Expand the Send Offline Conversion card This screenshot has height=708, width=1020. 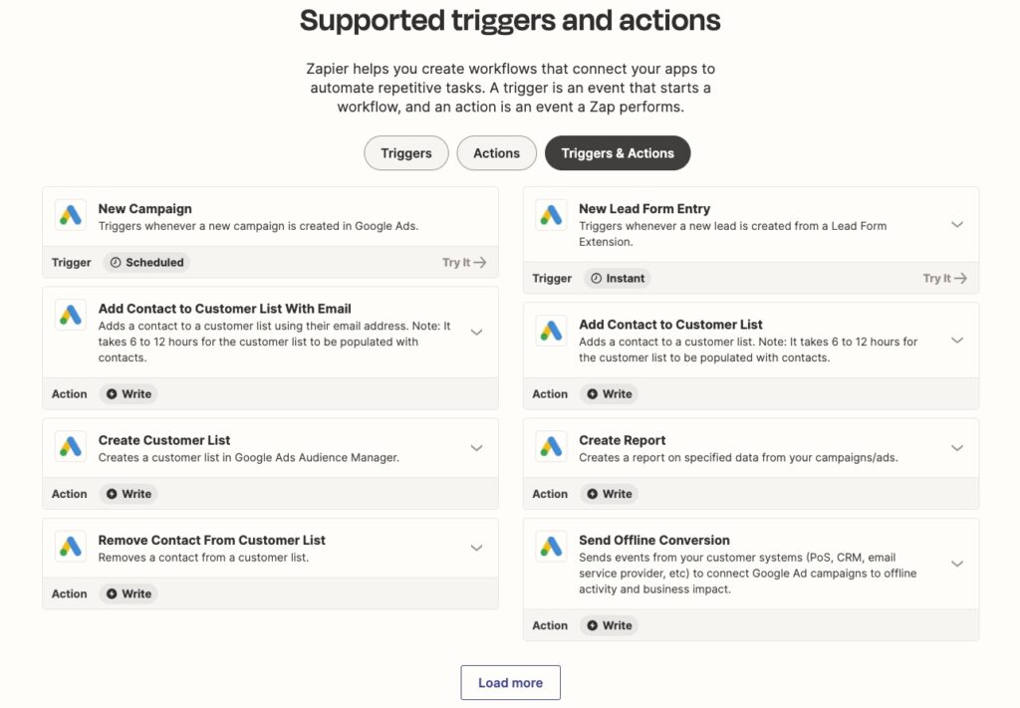[x=957, y=564]
